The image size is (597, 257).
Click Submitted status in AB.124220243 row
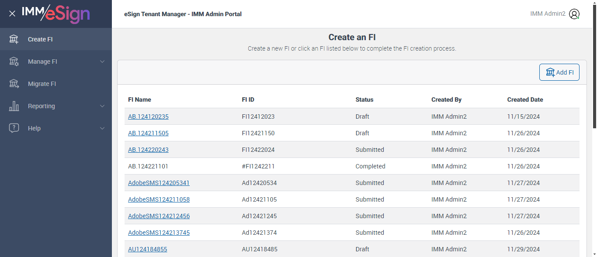[x=370, y=150]
